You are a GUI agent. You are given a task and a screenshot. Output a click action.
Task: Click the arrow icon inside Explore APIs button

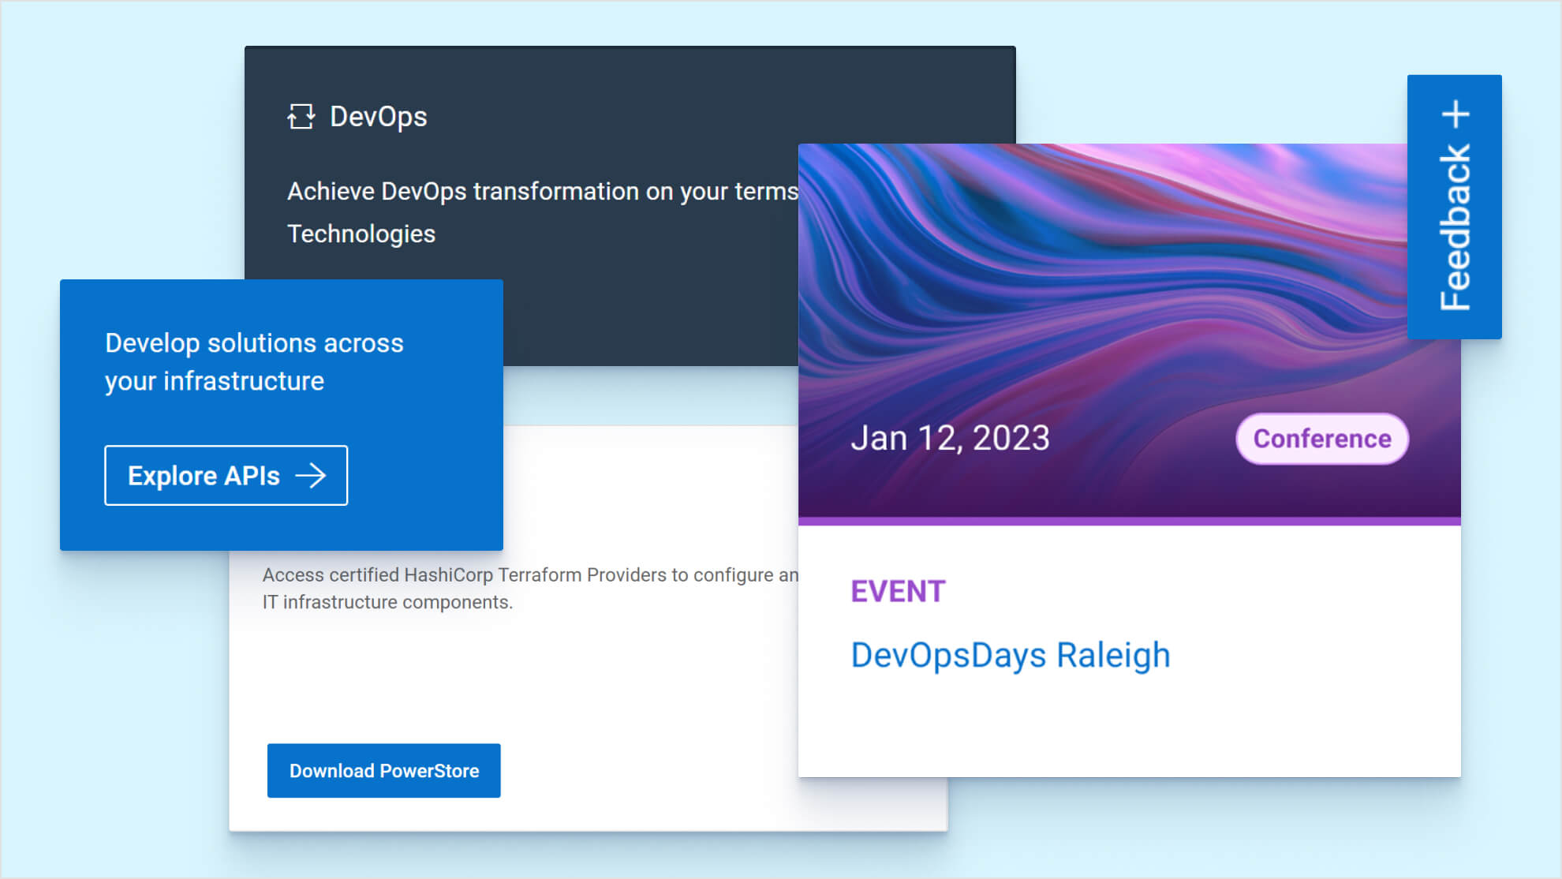[312, 475]
